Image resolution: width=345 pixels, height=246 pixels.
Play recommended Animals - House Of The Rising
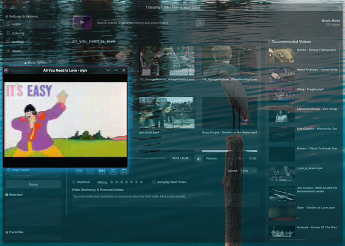(x=303, y=231)
